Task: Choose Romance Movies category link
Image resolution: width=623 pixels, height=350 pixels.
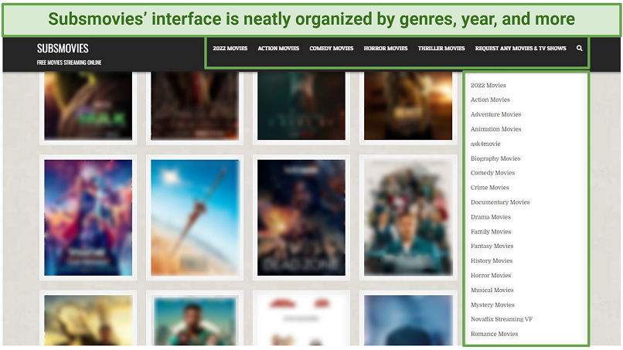Action: (494, 334)
